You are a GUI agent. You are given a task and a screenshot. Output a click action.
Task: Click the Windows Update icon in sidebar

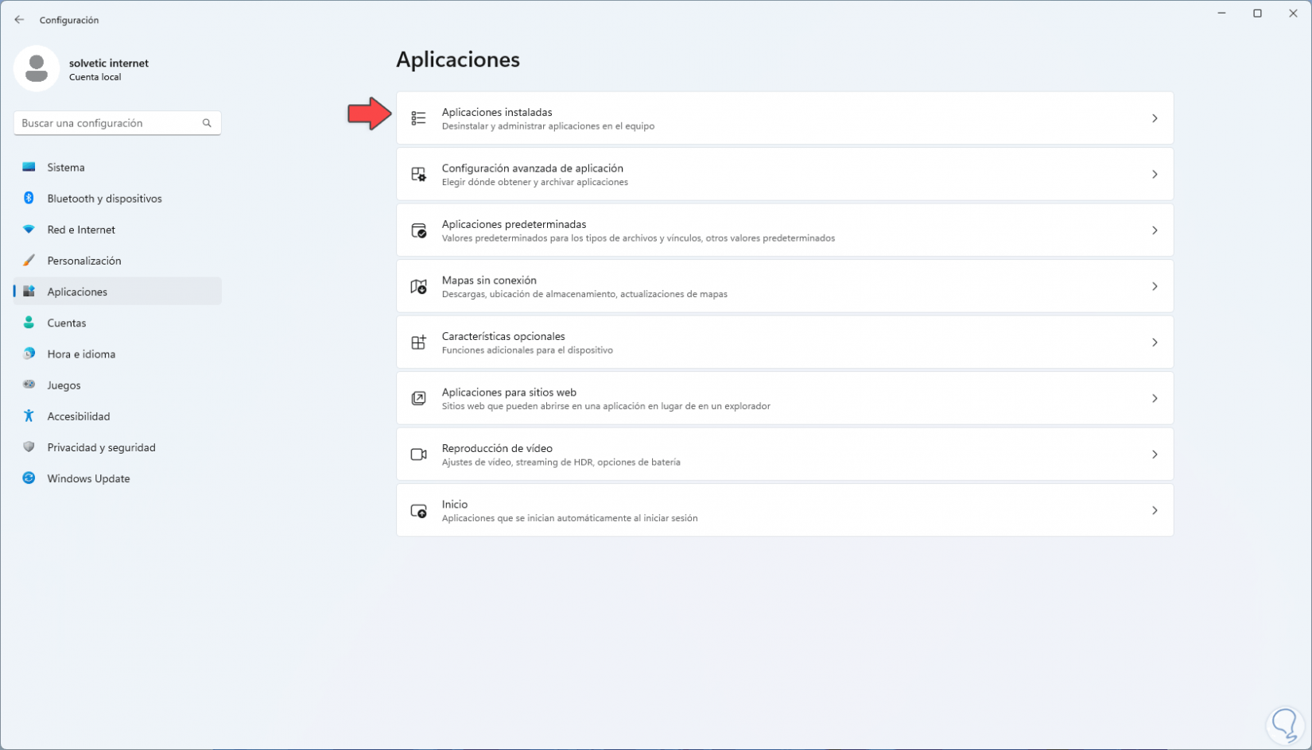click(x=29, y=478)
